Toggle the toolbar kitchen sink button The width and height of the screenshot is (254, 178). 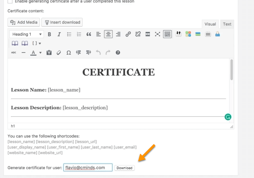[167, 34]
